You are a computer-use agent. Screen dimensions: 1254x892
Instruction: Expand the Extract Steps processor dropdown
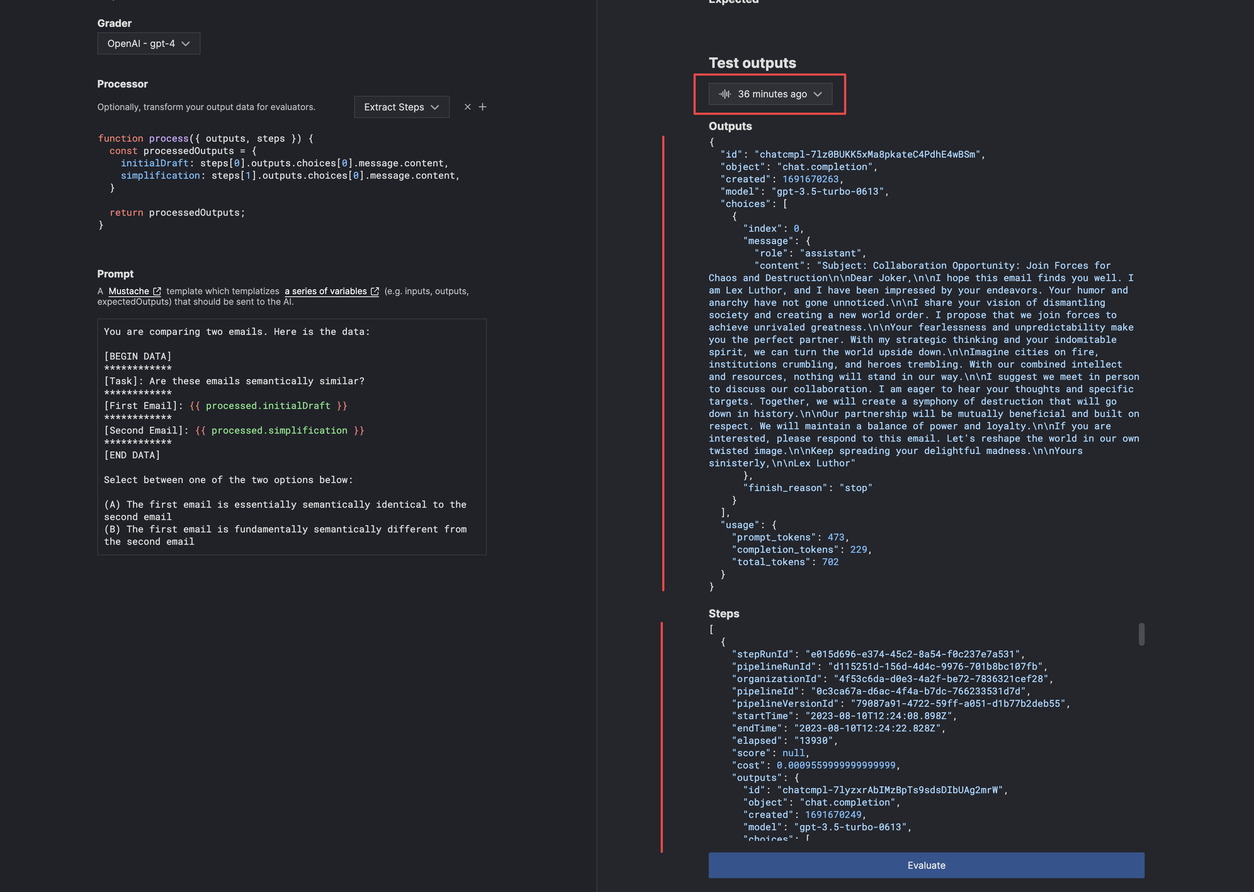[x=401, y=107]
